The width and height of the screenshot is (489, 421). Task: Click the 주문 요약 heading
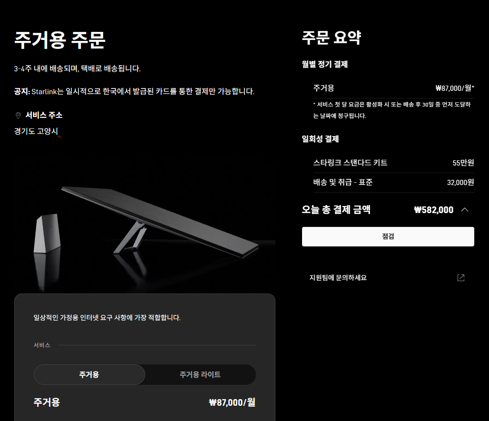(332, 38)
